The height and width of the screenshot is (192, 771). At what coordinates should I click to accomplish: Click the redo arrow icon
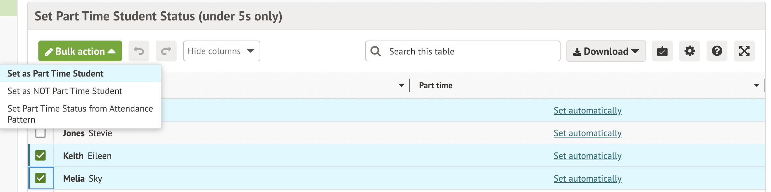166,51
